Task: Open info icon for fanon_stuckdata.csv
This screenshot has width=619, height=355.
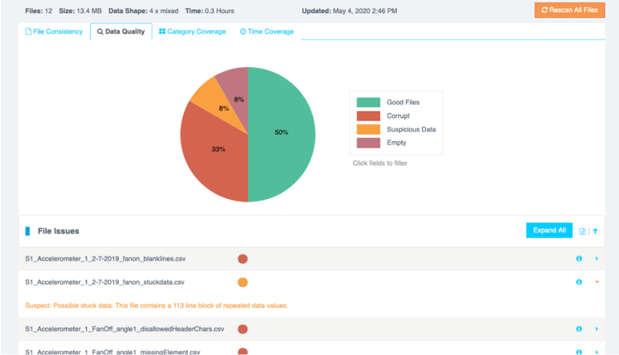Action: 579,282
